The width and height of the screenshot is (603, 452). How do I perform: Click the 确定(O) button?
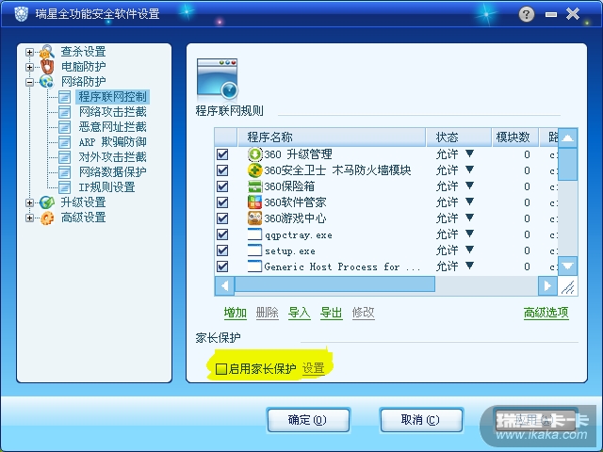point(308,420)
